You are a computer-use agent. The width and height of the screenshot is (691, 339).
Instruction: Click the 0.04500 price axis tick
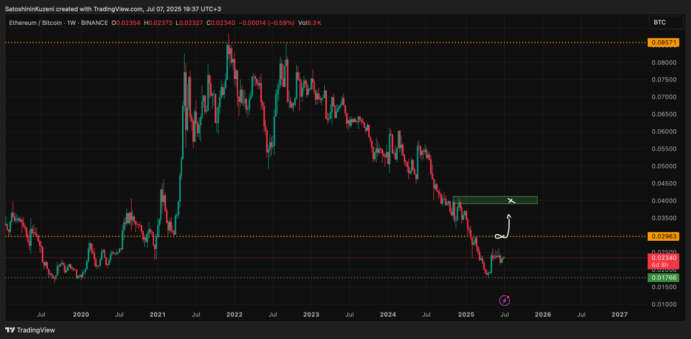(663, 183)
